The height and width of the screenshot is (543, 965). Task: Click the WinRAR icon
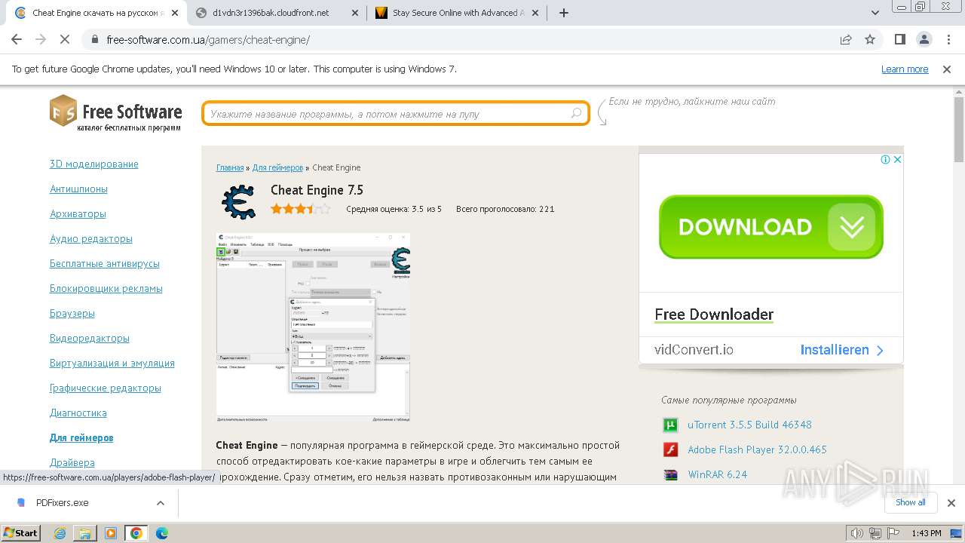(670, 474)
